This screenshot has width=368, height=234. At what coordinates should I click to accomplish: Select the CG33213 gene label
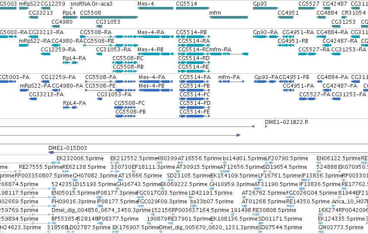pos(41,13)
